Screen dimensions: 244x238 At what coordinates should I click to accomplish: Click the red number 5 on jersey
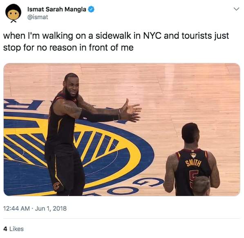(193, 177)
